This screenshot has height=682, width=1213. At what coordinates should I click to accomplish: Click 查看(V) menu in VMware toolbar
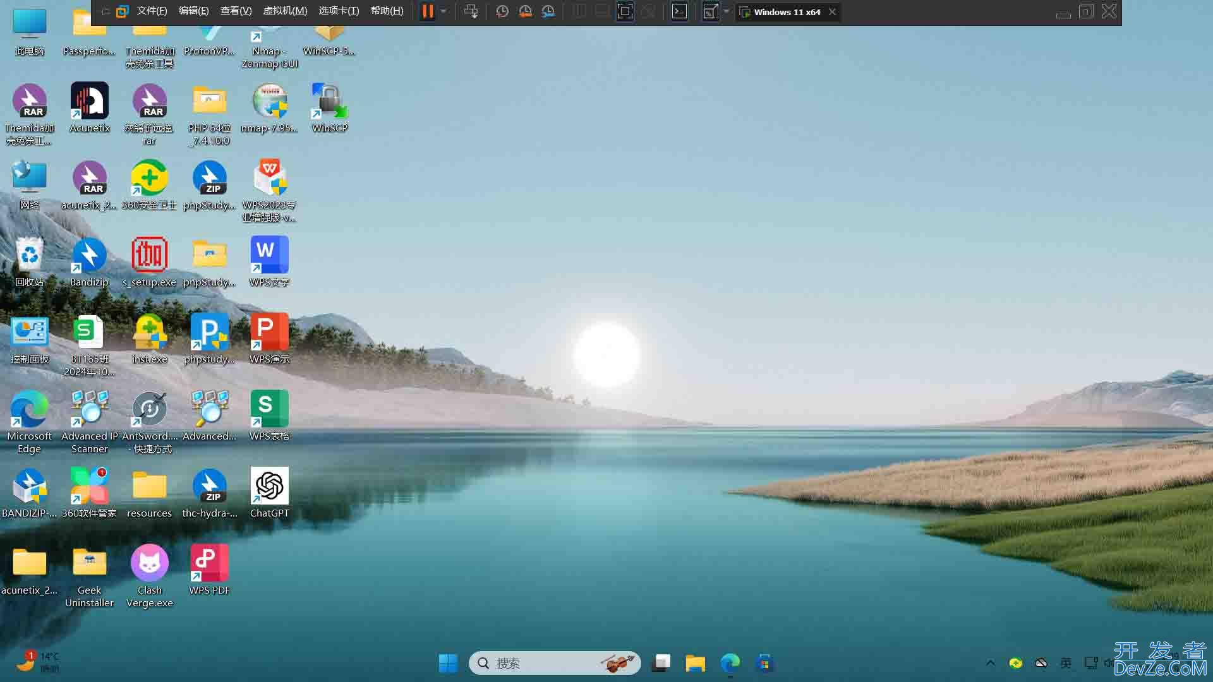click(236, 10)
